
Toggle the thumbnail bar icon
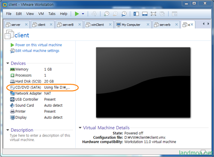145,14
